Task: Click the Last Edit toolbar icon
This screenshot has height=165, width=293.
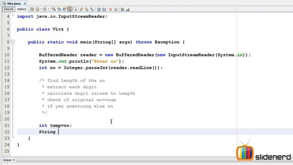Action: click(32, 9)
